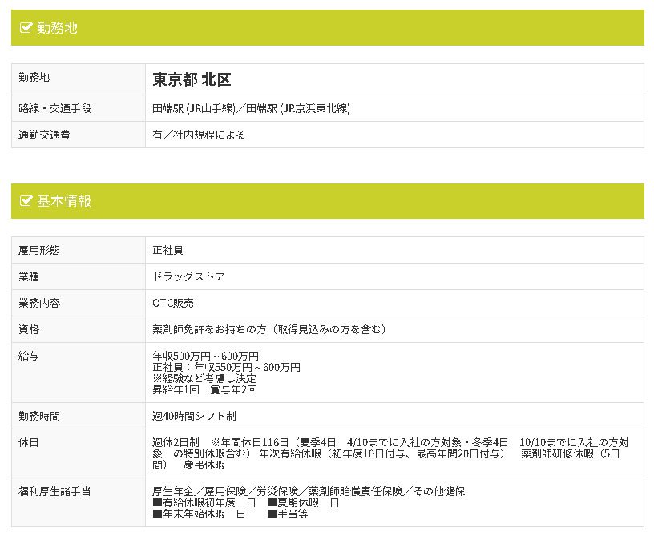Click the 資格 row label

tap(29, 329)
